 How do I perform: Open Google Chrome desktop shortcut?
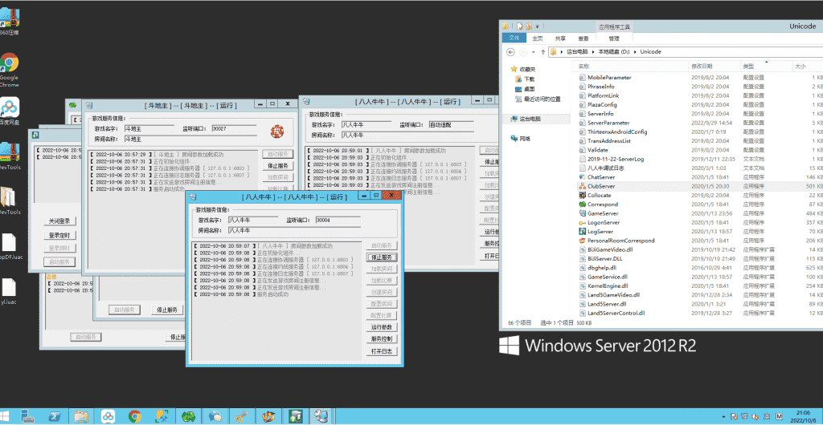(x=10, y=69)
